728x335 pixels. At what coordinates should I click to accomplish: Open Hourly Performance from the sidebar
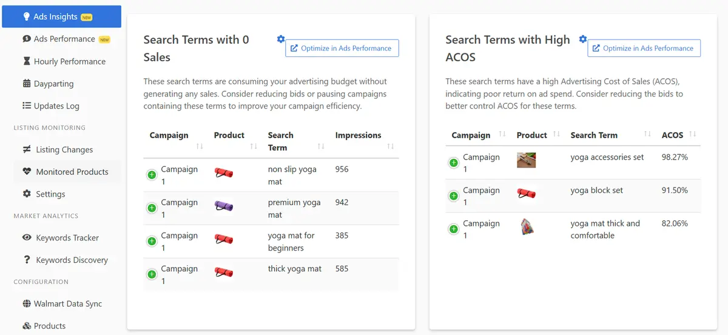(69, 61)
